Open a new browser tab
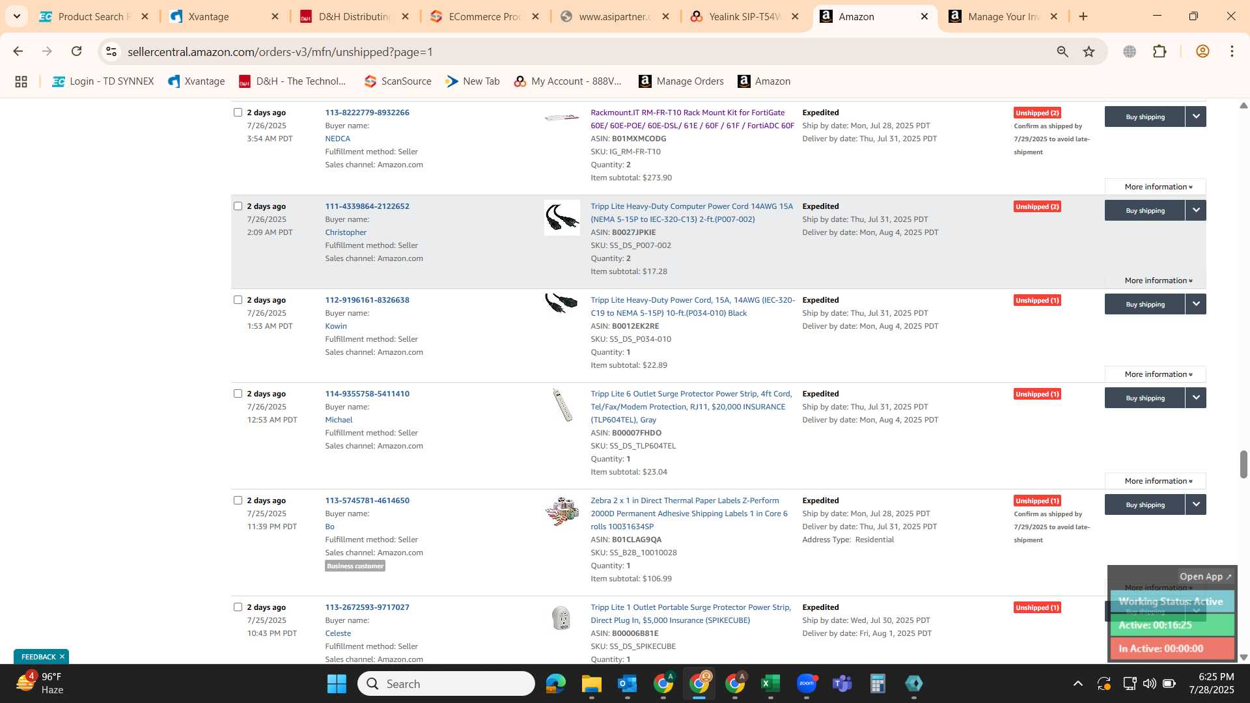 click(x=1083, y=16)
